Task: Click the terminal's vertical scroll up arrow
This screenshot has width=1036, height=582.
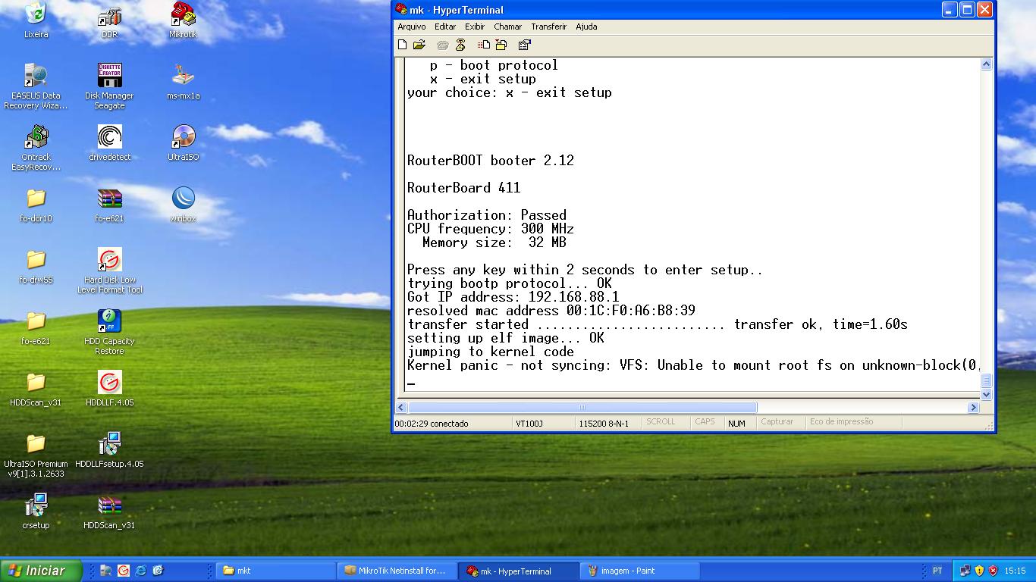Action: [x=986, y=64]
